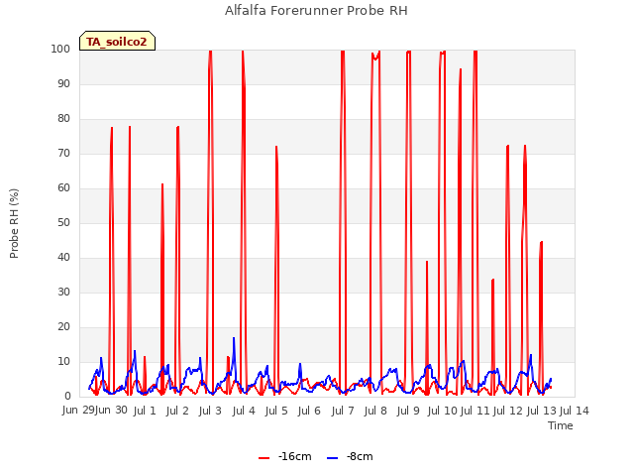This screenshot has height=476, width=634.
Task: Click the Jul 7 x-axis tick label
Action: (x=343, y=411)
